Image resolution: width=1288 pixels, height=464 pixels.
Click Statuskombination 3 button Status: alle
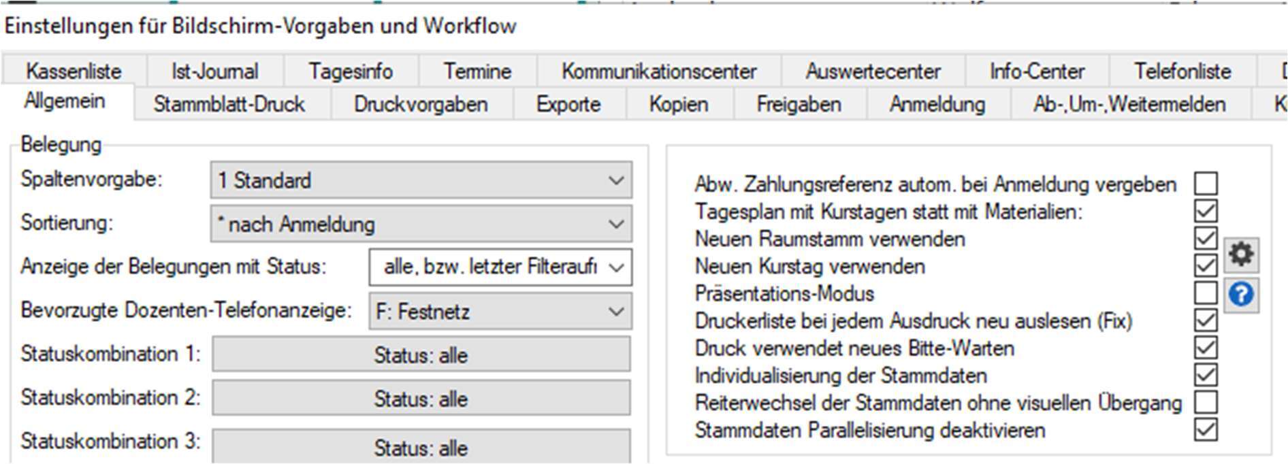pyautogui.click(x=421, y=446)
